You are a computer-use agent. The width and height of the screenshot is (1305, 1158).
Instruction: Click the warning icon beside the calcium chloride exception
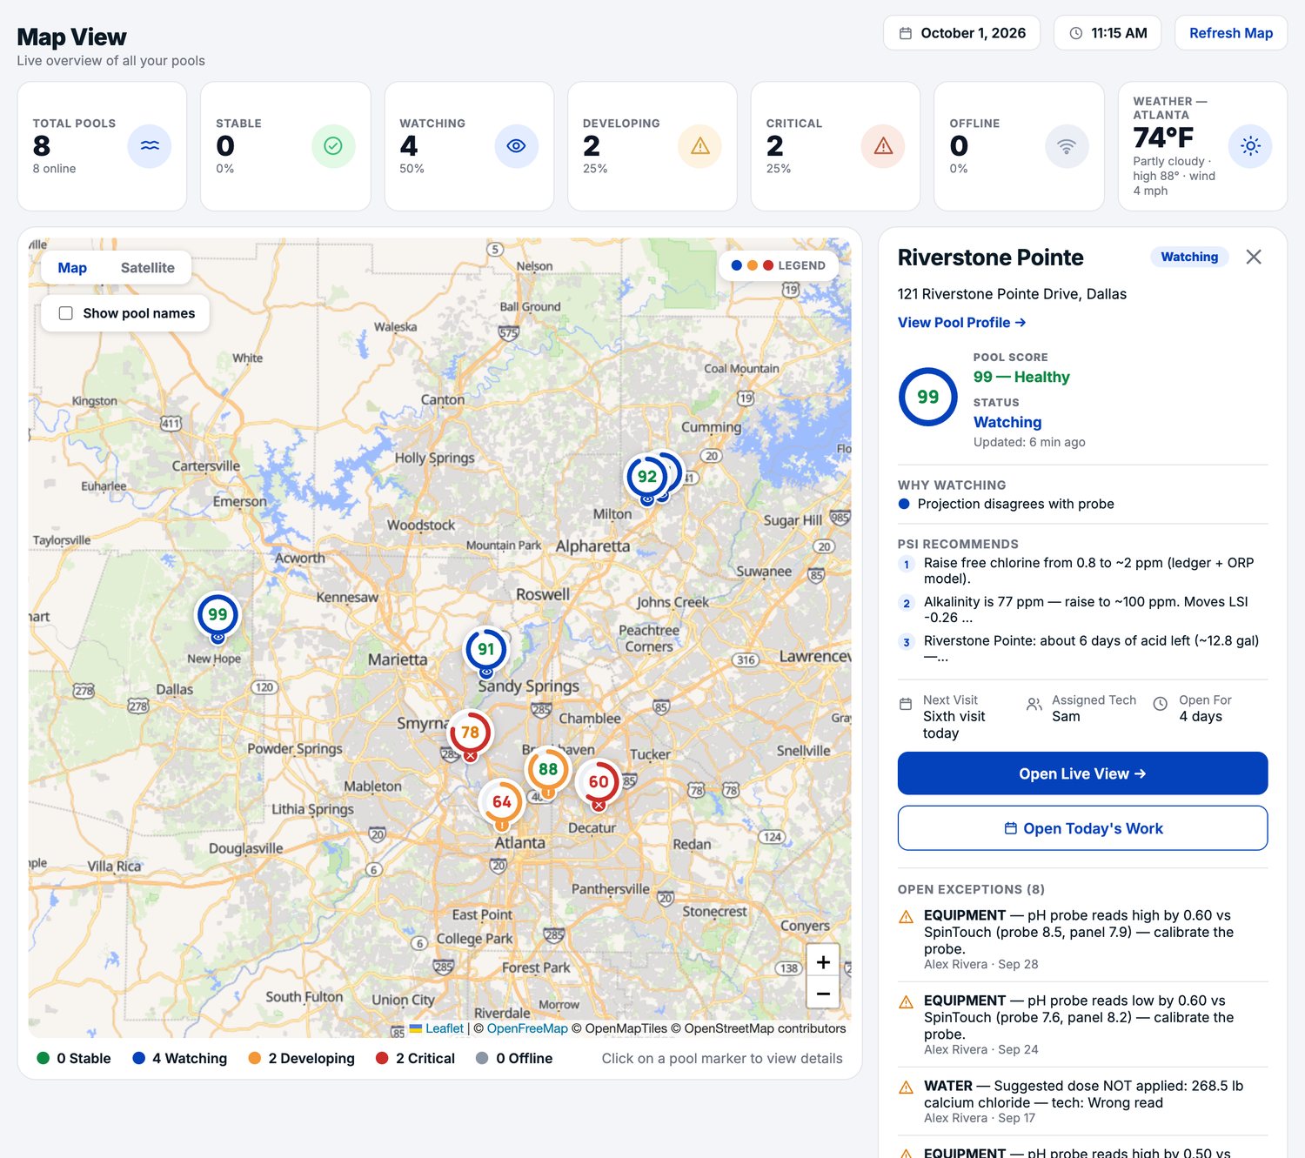[906, 1087]
